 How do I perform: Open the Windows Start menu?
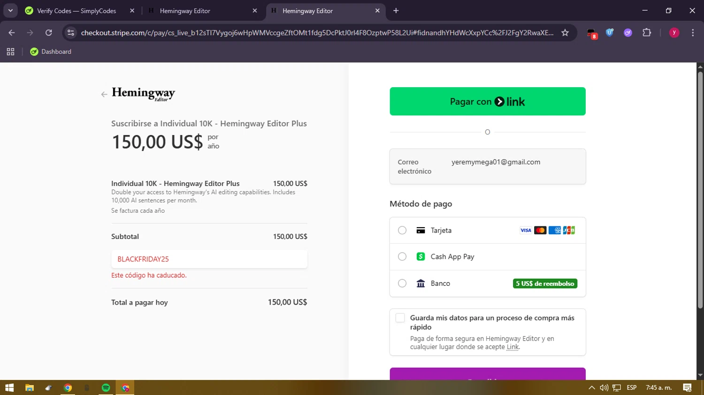coord(9,388)
